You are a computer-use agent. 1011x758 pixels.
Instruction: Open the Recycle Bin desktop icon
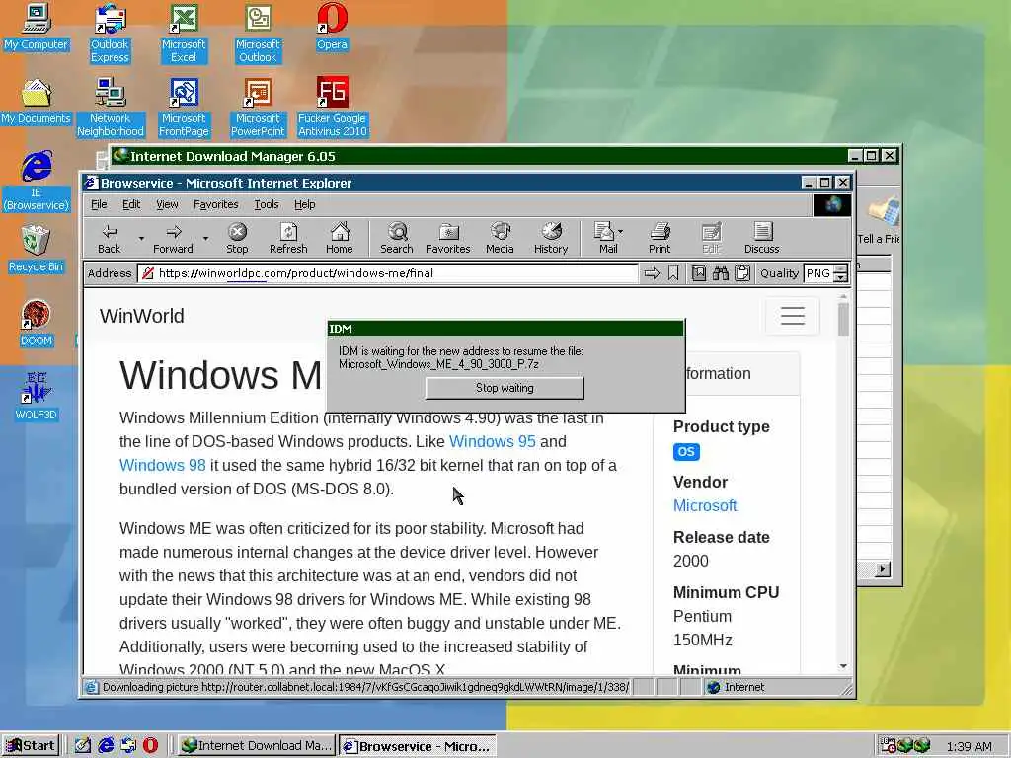pos(36,249)
